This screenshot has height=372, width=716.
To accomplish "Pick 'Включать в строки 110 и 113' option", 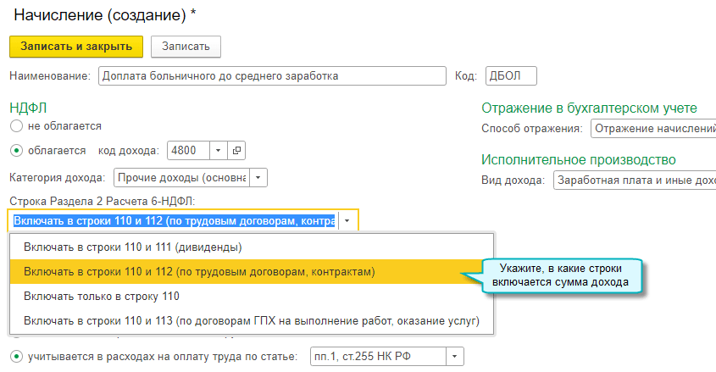I will pos(252,321).
